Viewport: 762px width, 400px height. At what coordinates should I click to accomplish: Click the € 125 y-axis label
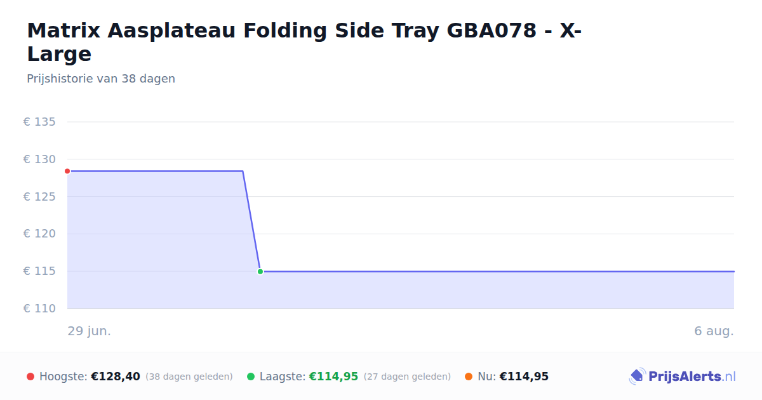[39, 197]
